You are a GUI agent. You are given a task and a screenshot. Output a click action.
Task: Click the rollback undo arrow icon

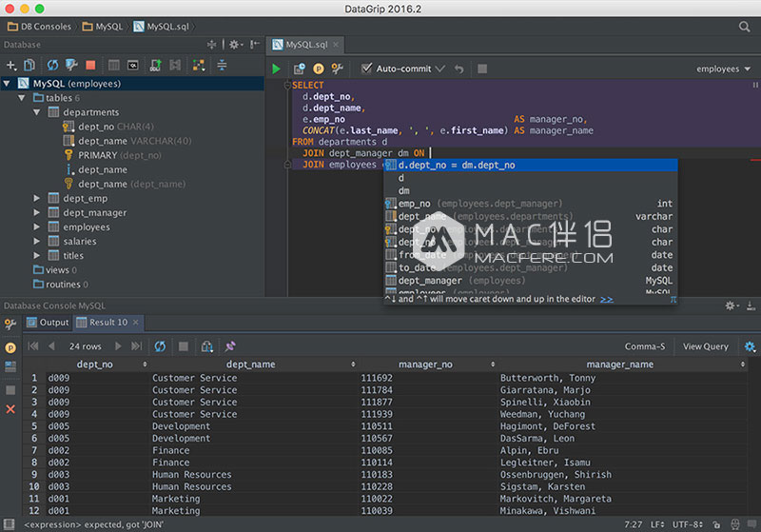pos(459,69)
